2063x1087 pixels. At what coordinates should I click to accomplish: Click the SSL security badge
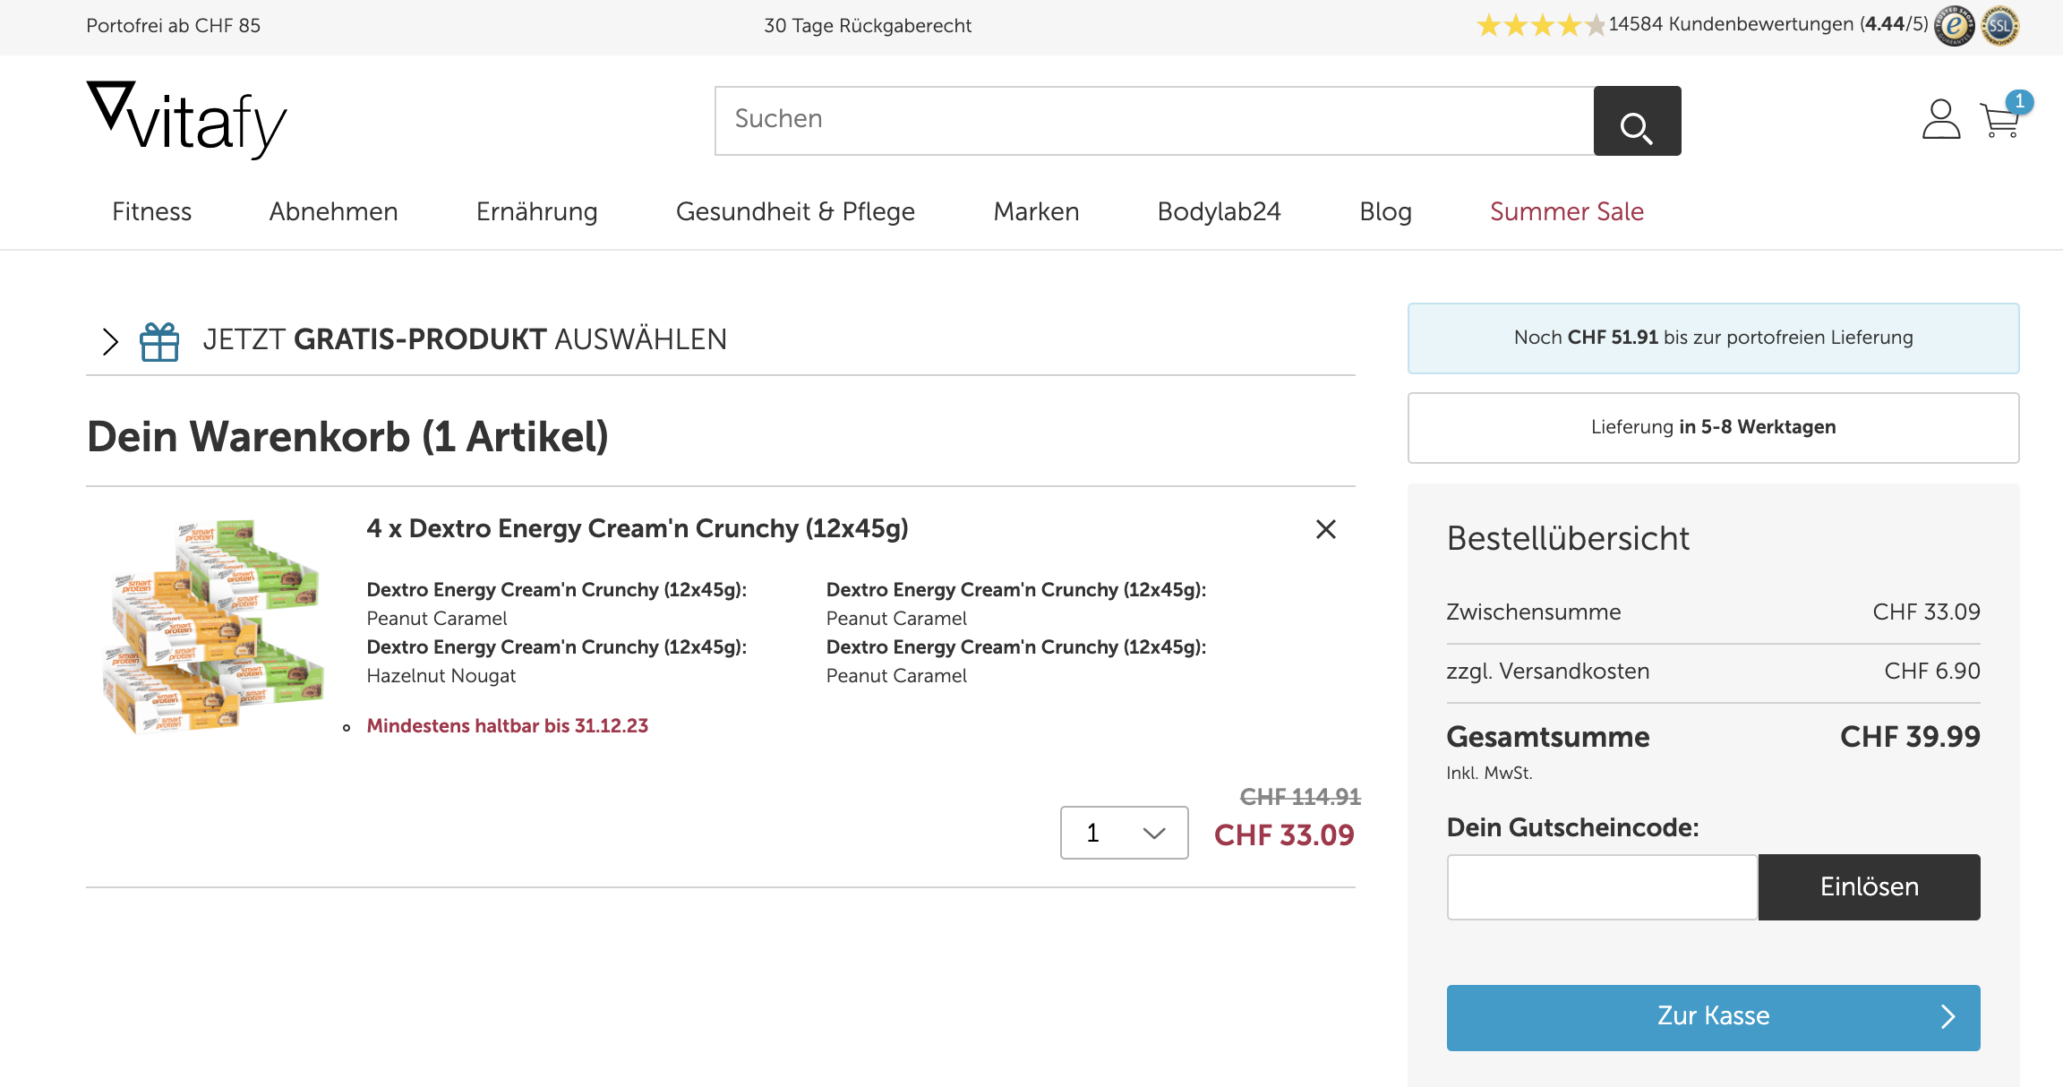[1999, 26]
